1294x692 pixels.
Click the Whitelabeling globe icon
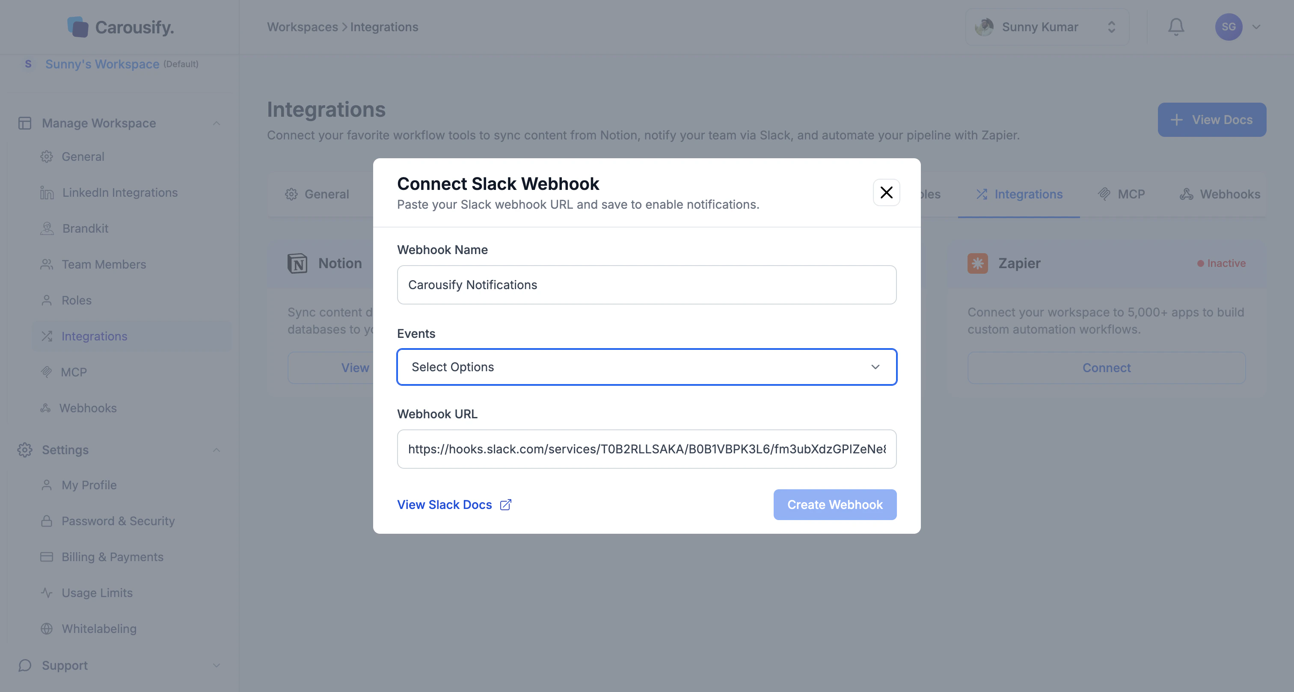[x=47, y=629]
